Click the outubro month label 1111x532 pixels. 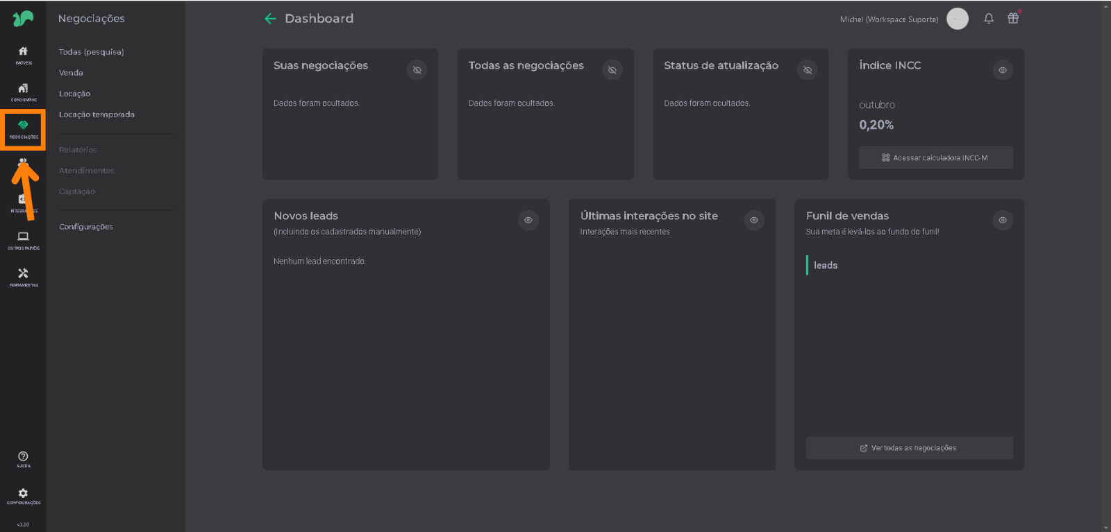coord(877,105)
